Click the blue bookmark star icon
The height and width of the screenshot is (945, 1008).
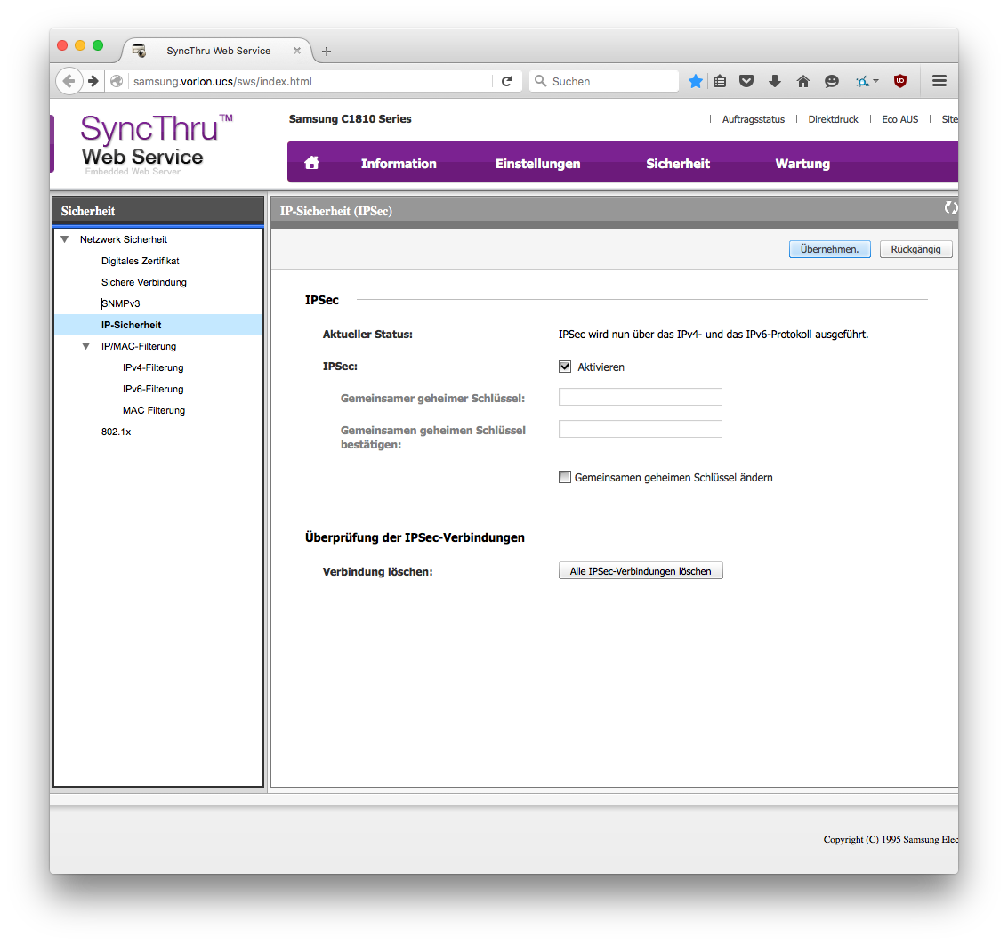696,81
